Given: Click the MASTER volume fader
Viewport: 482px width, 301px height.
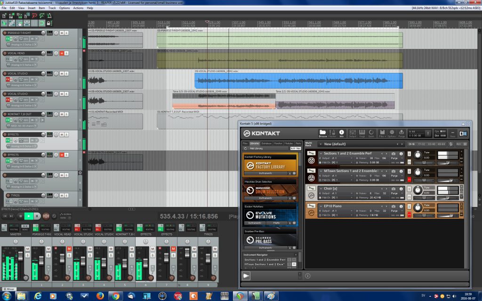Looking at the screenshot, I should click(x=20, y=256).
